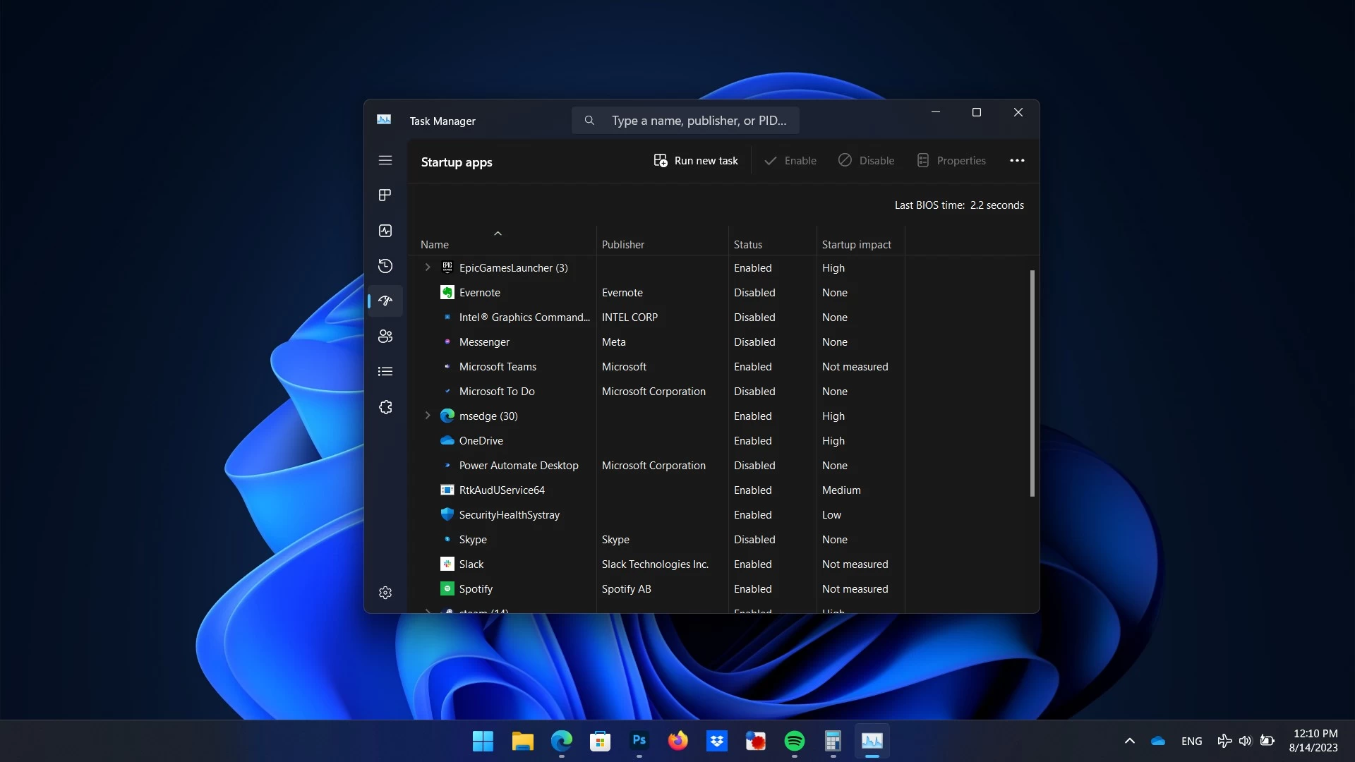Select the Skype row name
This screenshot has height=762, width=1355.
pyautogui.click(x=473, y=539)
